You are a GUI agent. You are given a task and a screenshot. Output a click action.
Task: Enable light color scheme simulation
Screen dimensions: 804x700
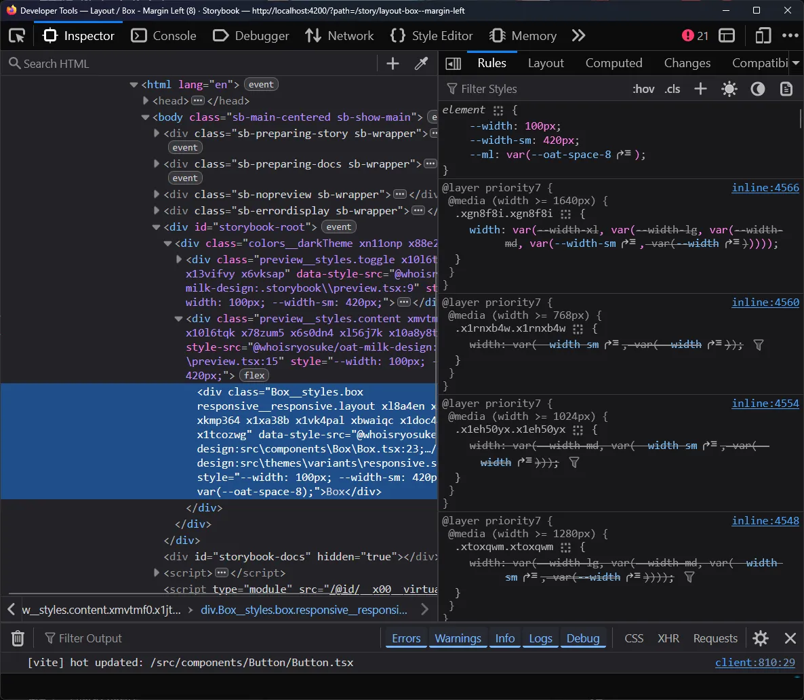[x=729, y=89]
